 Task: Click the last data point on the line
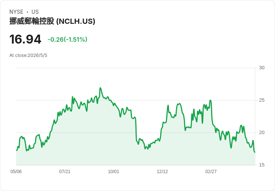click(x=255, y=152)
